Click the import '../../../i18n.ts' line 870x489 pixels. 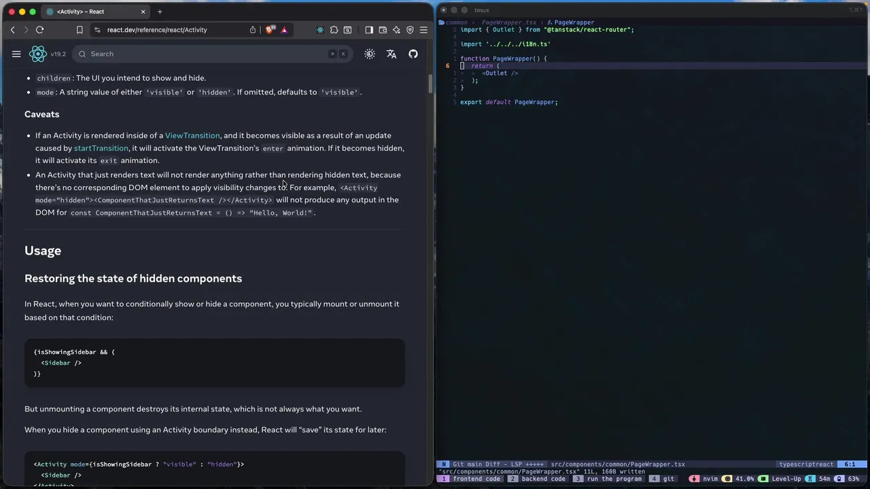pos(505,44)
